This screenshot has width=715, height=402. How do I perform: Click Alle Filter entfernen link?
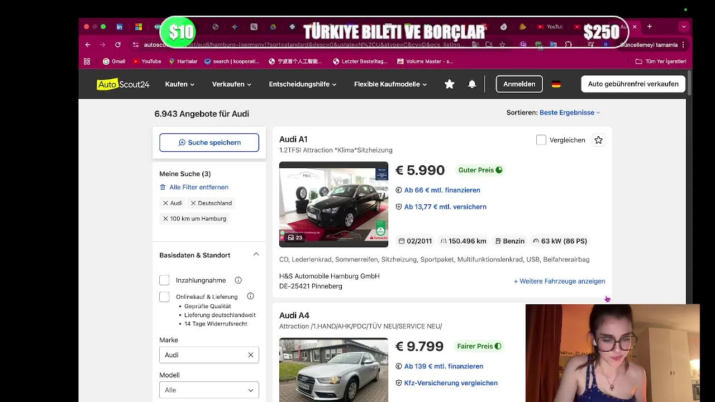[x=194, y=187]
